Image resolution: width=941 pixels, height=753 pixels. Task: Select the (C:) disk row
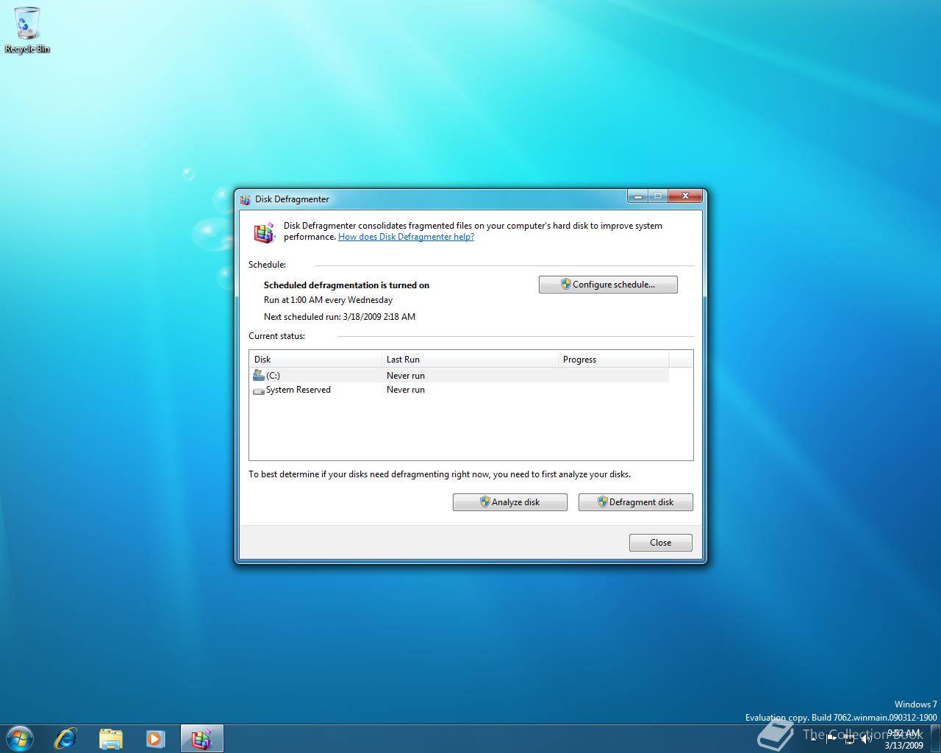tap(459, 376)
